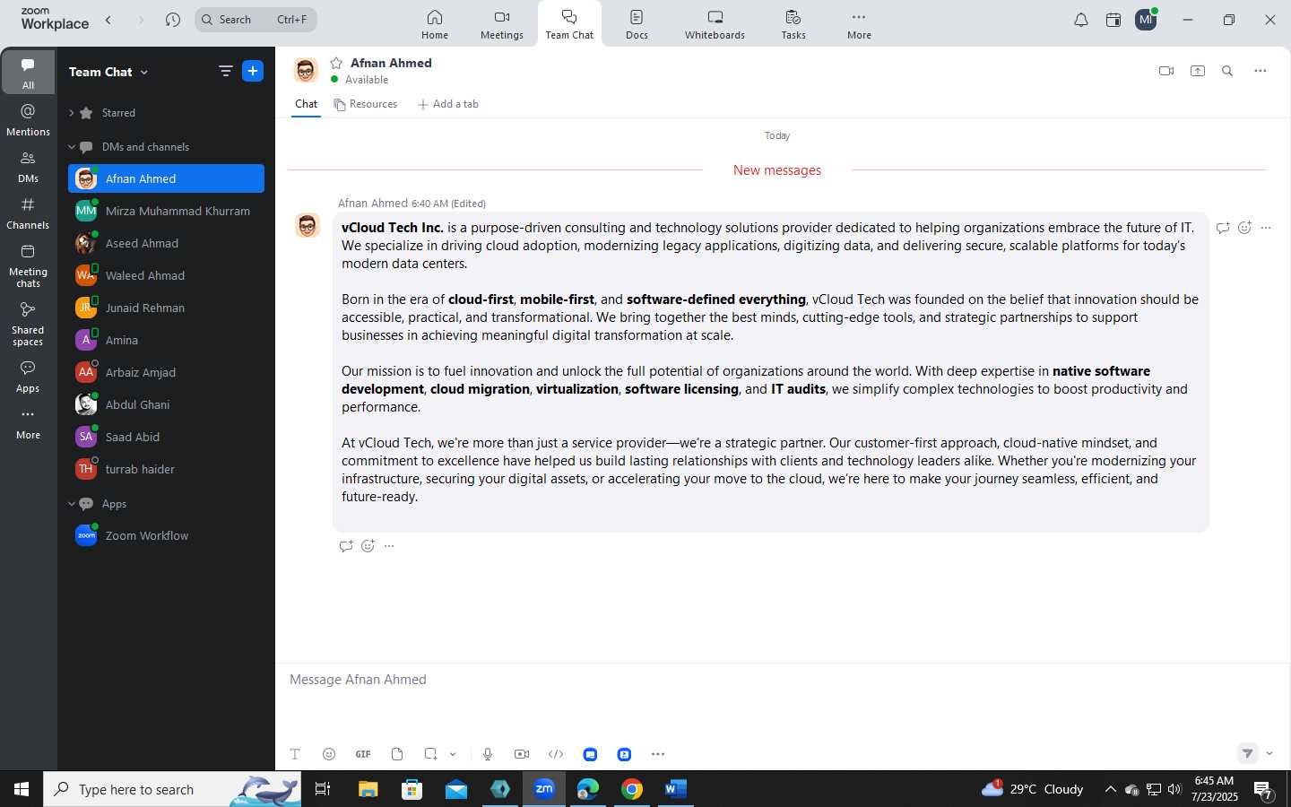Collapse the DMs and channels section
Image resolution: width=1291 pixels, height=807 pixels.
(x=72, y=147)
